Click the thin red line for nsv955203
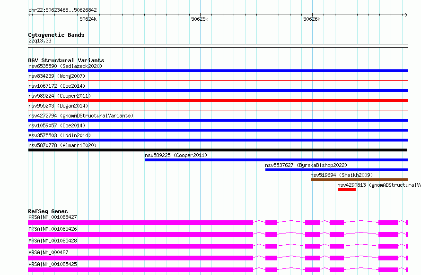Screen dimensions: 421x275 (218, 110)
